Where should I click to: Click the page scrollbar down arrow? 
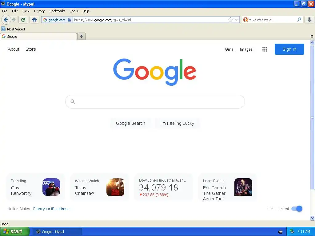coord(312,218)
